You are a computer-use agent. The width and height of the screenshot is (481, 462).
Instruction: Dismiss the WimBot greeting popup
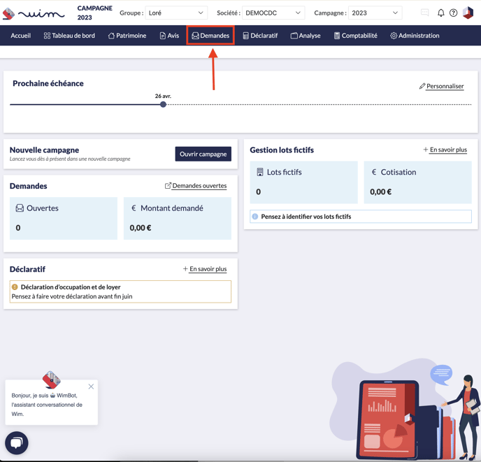pos(91,387)
